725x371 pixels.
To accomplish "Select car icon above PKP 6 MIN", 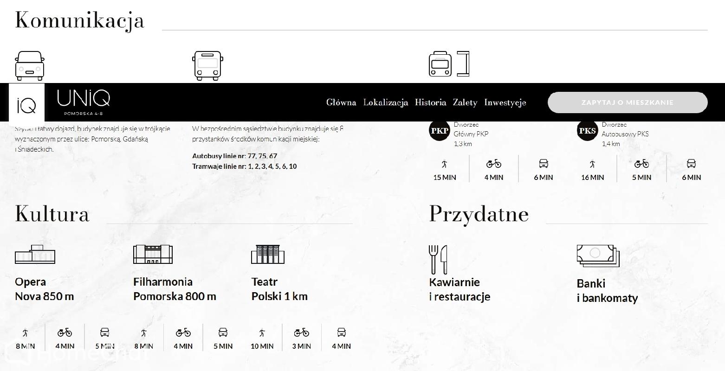I will click(x=544, y=164).
